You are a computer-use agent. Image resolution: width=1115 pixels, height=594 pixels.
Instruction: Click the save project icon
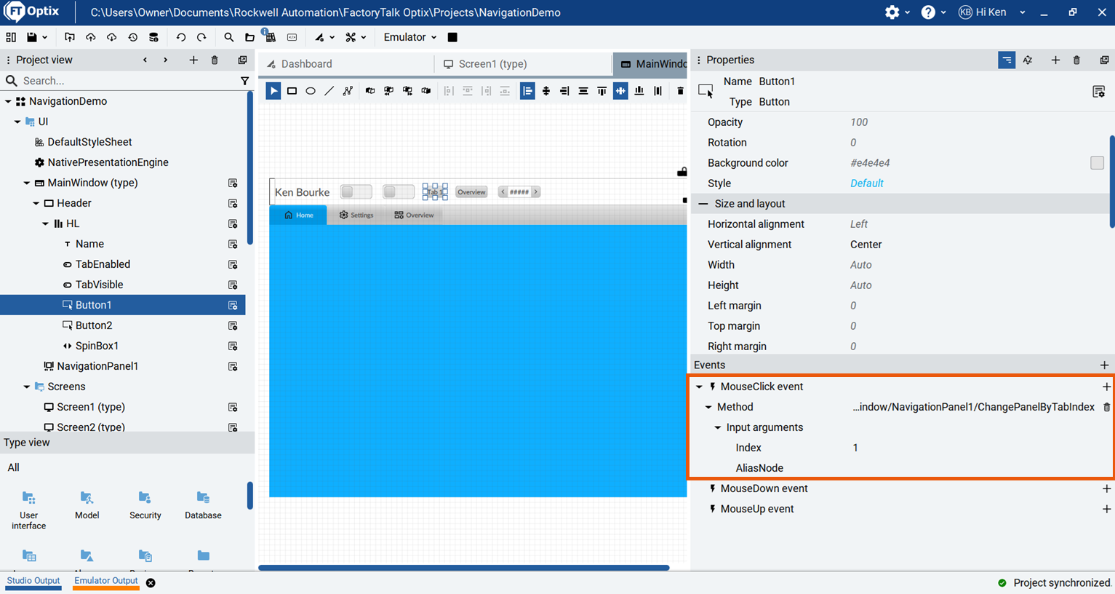point(31,37)
